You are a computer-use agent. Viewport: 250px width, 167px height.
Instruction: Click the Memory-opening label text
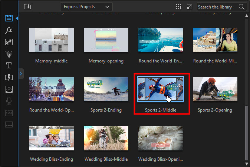tap(106, 61)
